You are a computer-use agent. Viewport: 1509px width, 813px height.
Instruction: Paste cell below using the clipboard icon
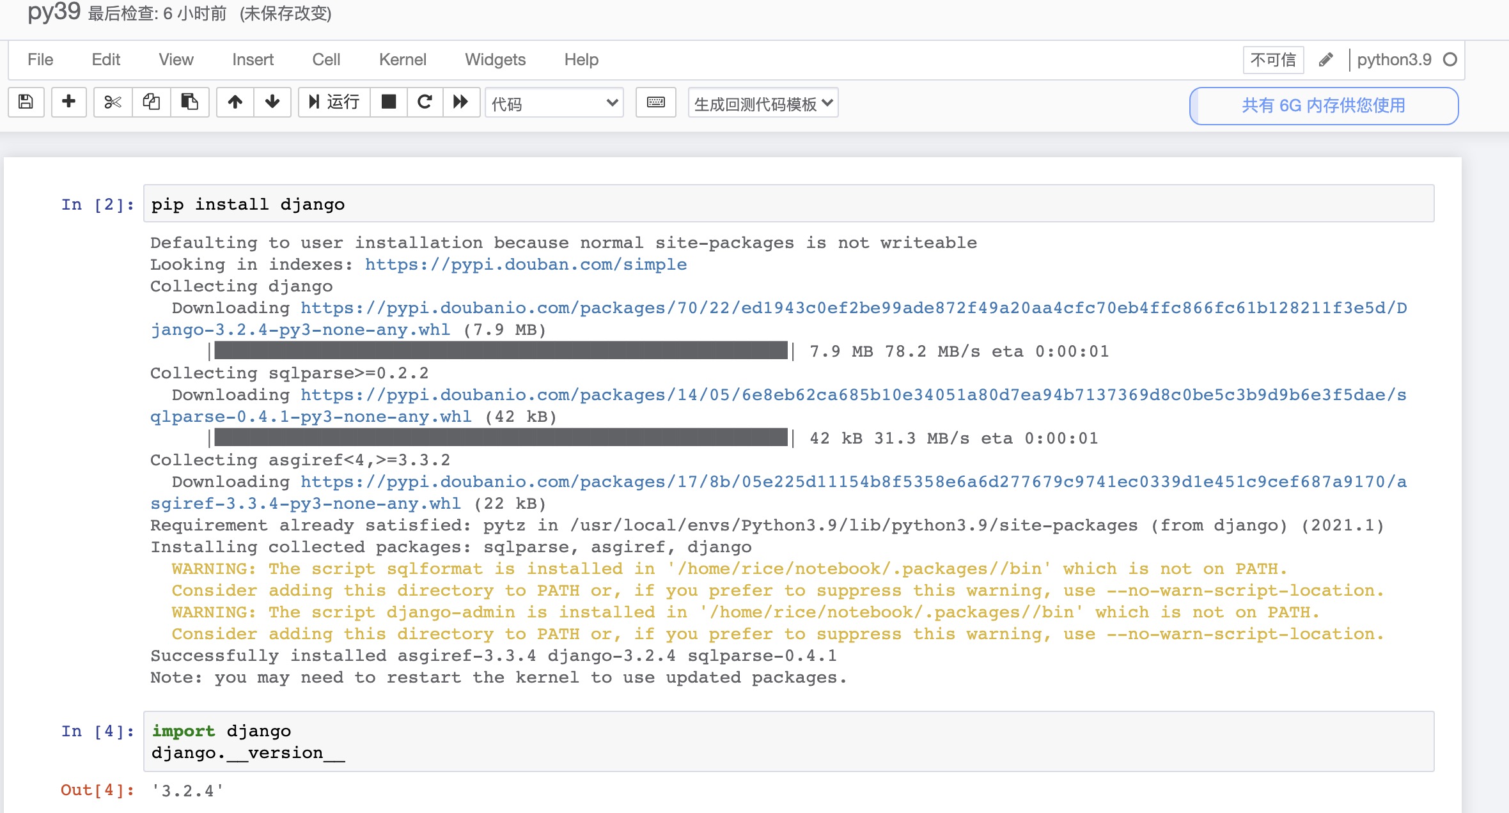click(x=190, y=102)
